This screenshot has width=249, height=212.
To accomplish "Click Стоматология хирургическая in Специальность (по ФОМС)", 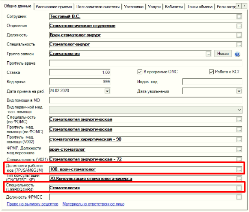I will 81,119.
